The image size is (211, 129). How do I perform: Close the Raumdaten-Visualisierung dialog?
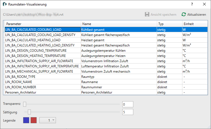(x=204, y=4)
